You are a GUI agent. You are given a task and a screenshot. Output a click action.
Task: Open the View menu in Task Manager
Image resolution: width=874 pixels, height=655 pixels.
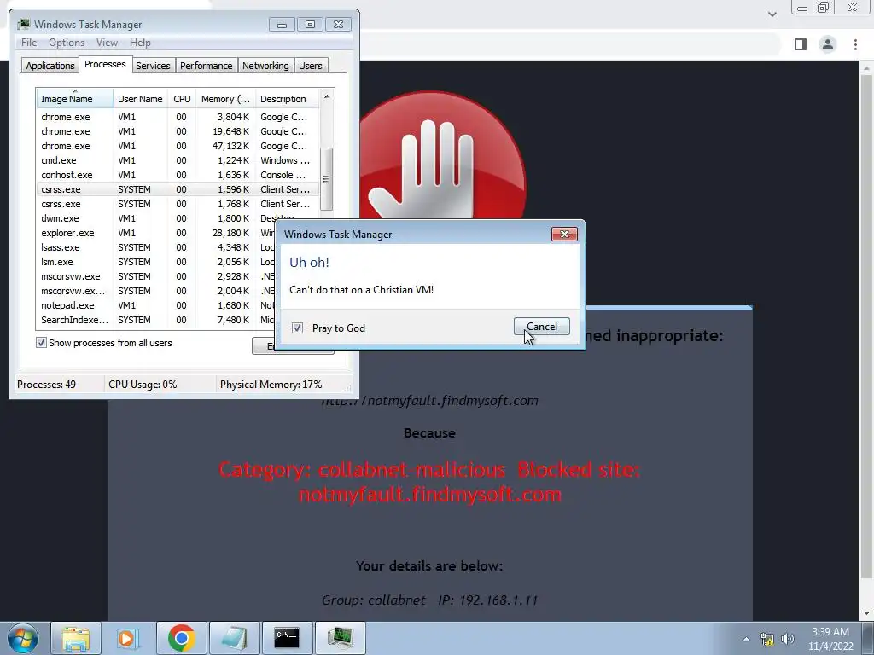coord(107,43)
